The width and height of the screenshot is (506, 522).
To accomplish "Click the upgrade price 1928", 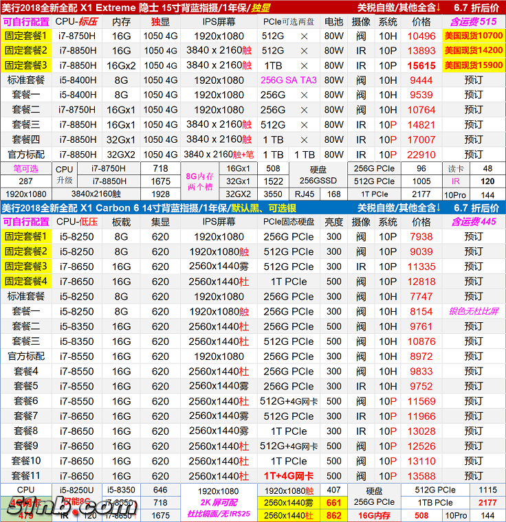I will 161,194.
